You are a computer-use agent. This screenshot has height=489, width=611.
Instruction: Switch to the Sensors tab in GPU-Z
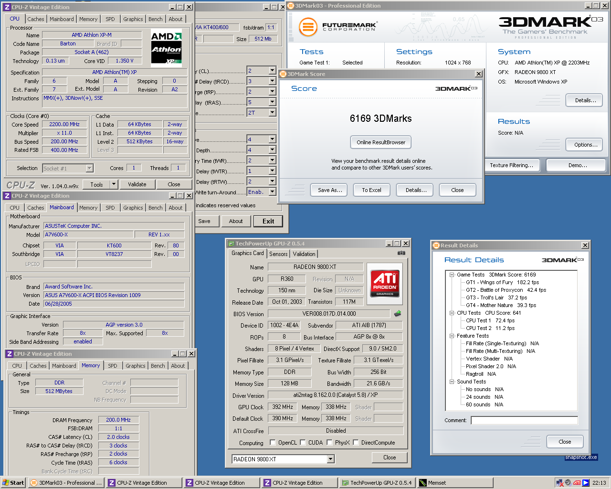[278, 254]
